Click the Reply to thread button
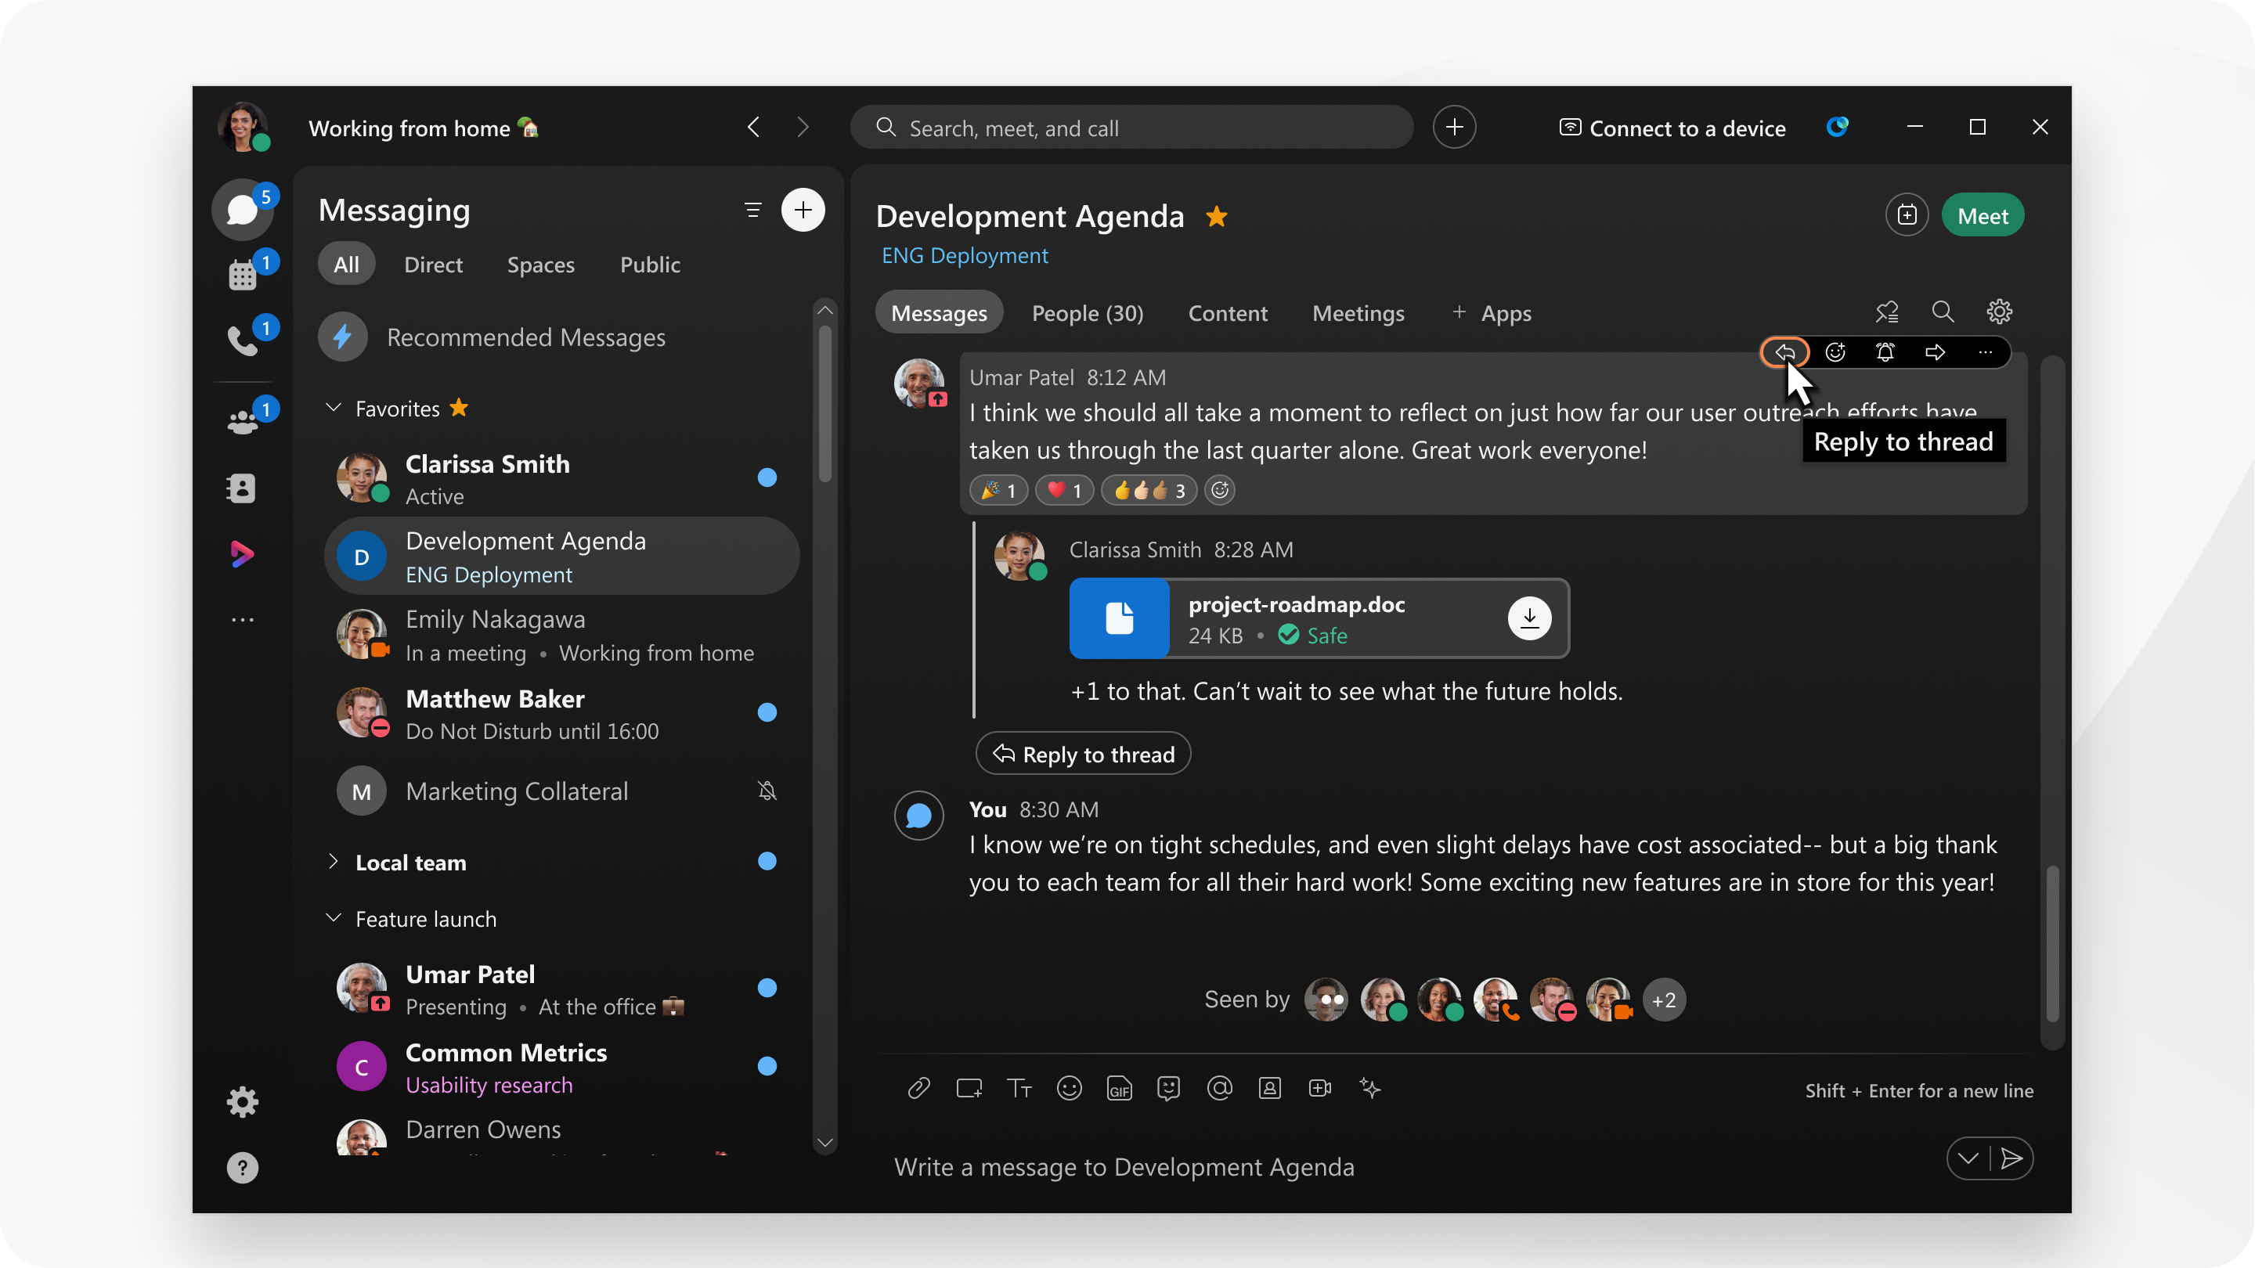This screenshot has height=1268, width=2255. point(1784,351)
